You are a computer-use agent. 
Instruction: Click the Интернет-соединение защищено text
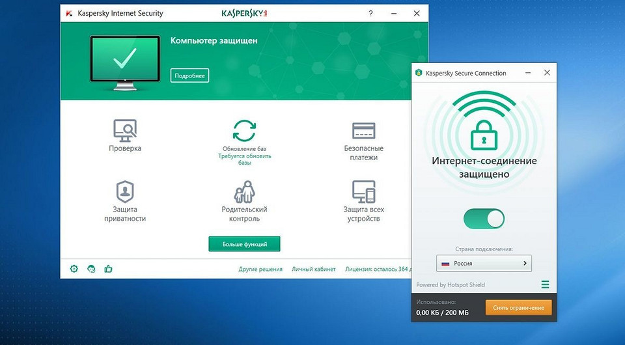tap(484, 167)
